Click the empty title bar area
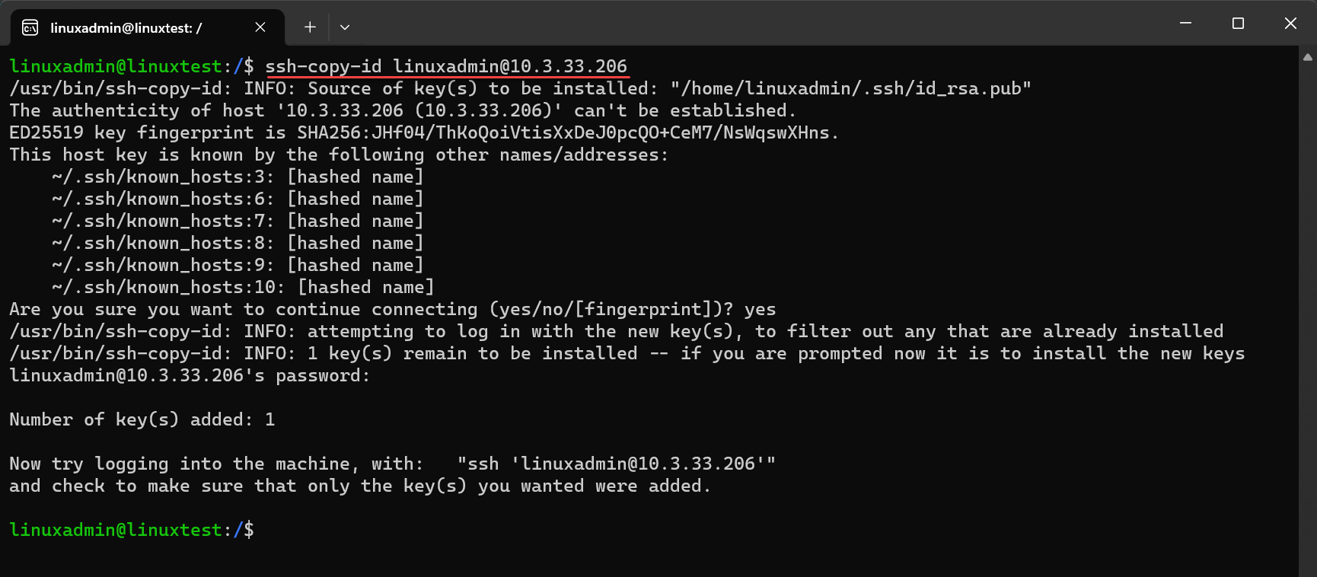 (x=761, y=24)
